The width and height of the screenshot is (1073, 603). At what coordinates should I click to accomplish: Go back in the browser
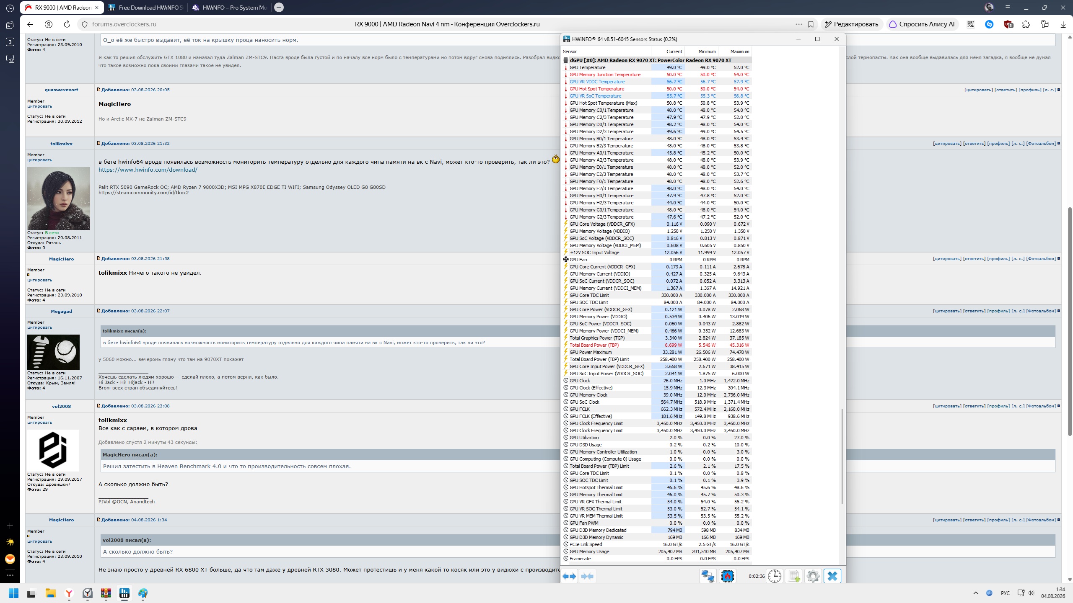tap(30, 24)
